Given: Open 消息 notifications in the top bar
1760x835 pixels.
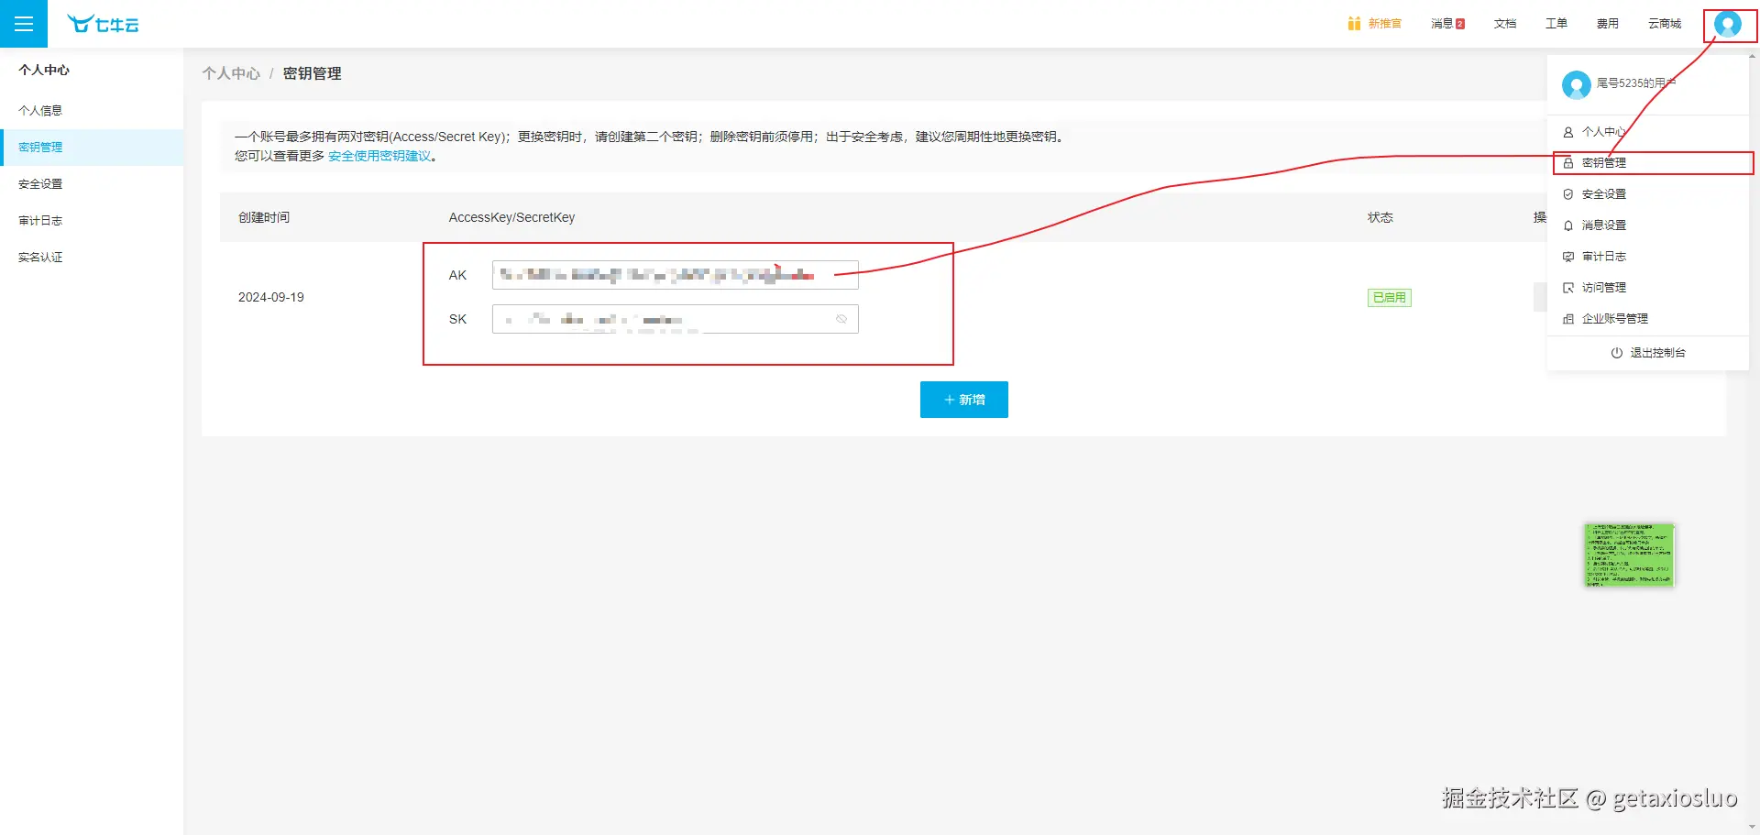Looking at the screenshot, I should point(1447,24).
